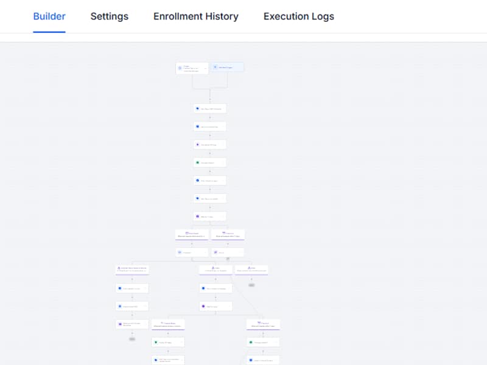Add a step between triggers and first action
Image resolution: width=487 pixels, height=365 pixels.
(210, 99)
